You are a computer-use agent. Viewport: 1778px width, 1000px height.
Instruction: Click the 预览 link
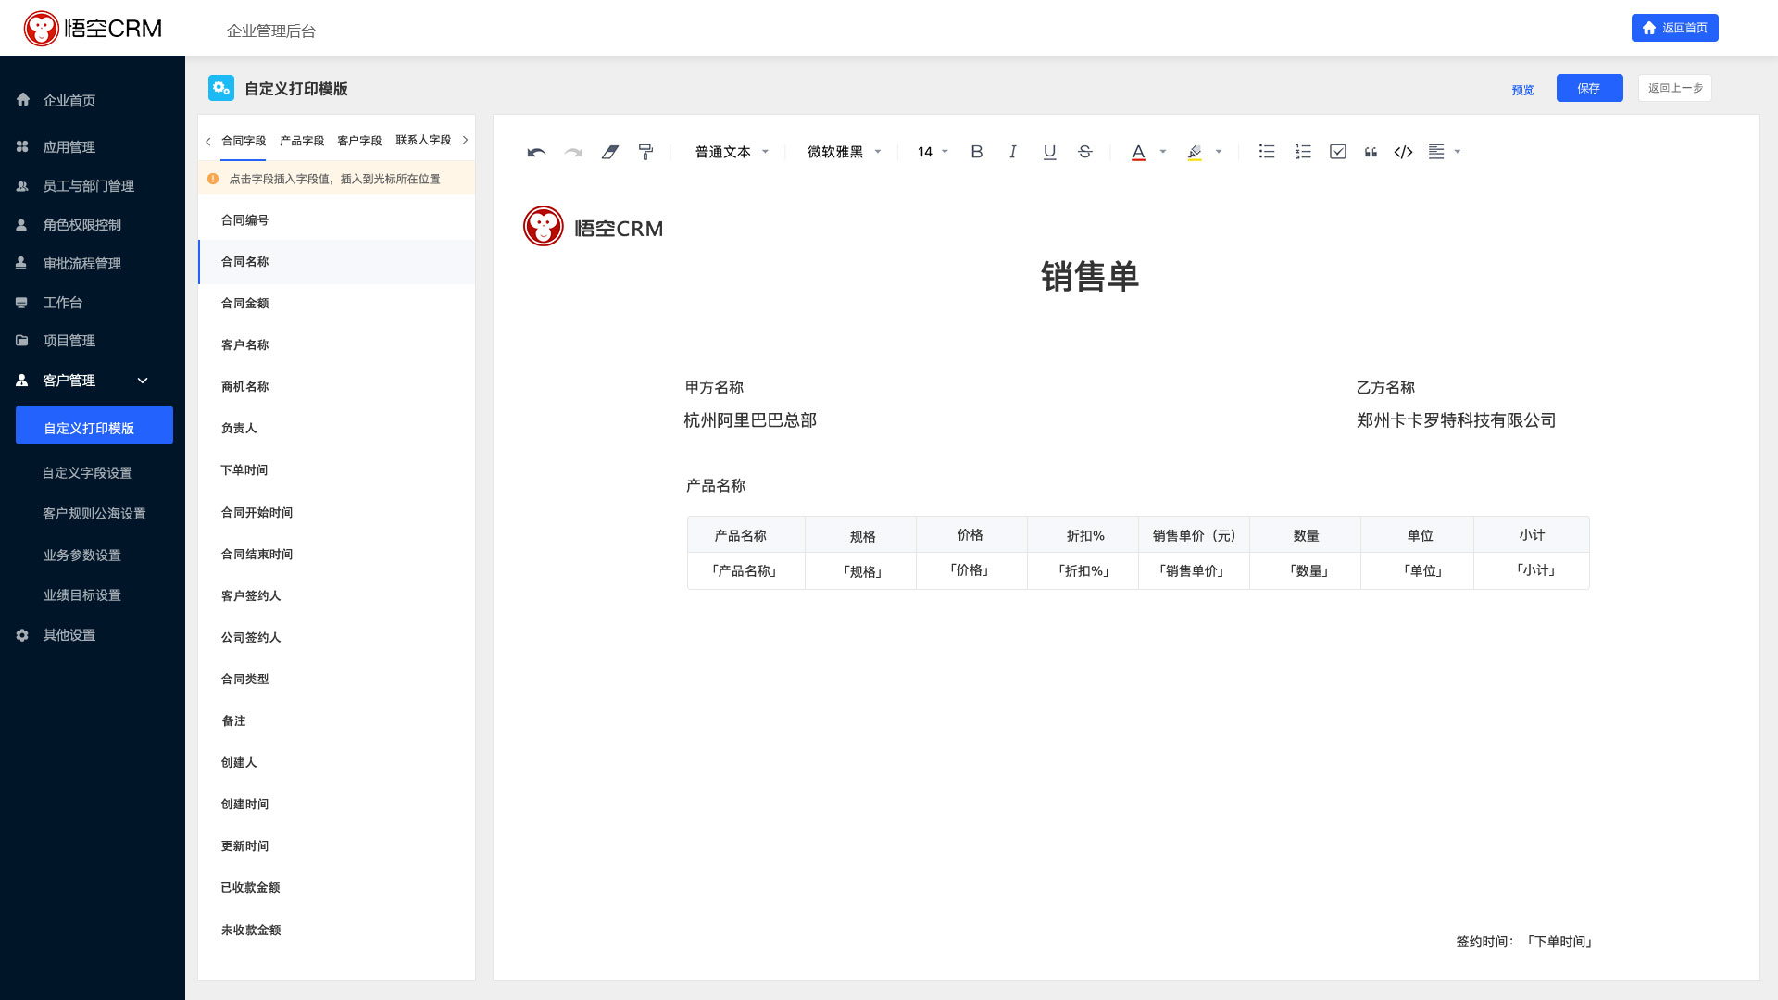1522,90
